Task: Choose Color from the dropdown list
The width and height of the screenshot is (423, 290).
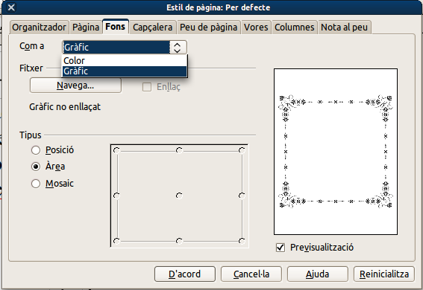Action: pos(125,60)
